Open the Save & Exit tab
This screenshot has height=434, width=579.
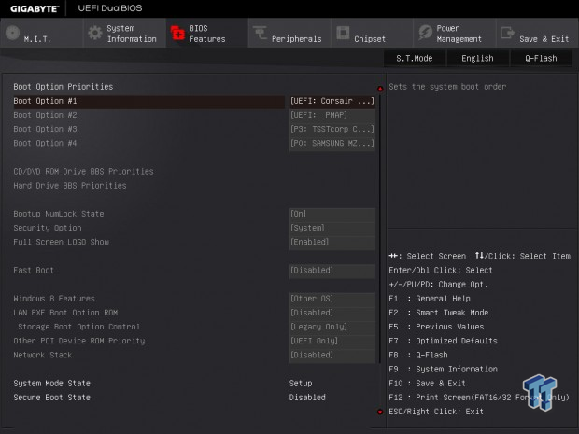(537, 33)
